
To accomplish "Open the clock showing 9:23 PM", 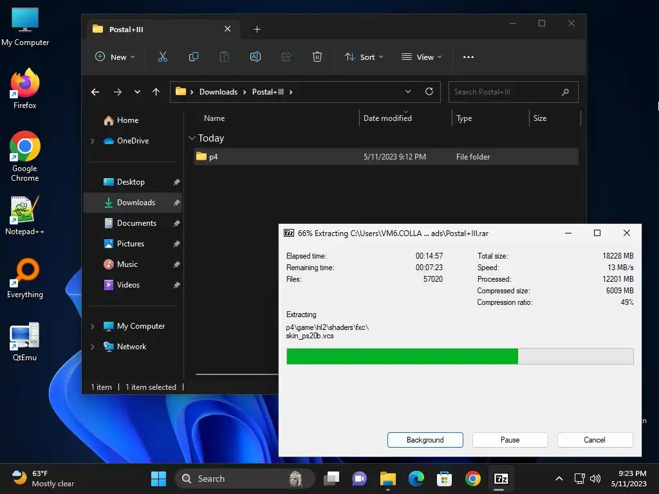I will coord(629,479).
